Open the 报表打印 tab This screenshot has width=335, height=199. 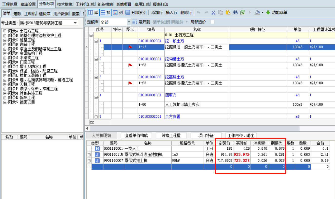click(x=160, y=4)
